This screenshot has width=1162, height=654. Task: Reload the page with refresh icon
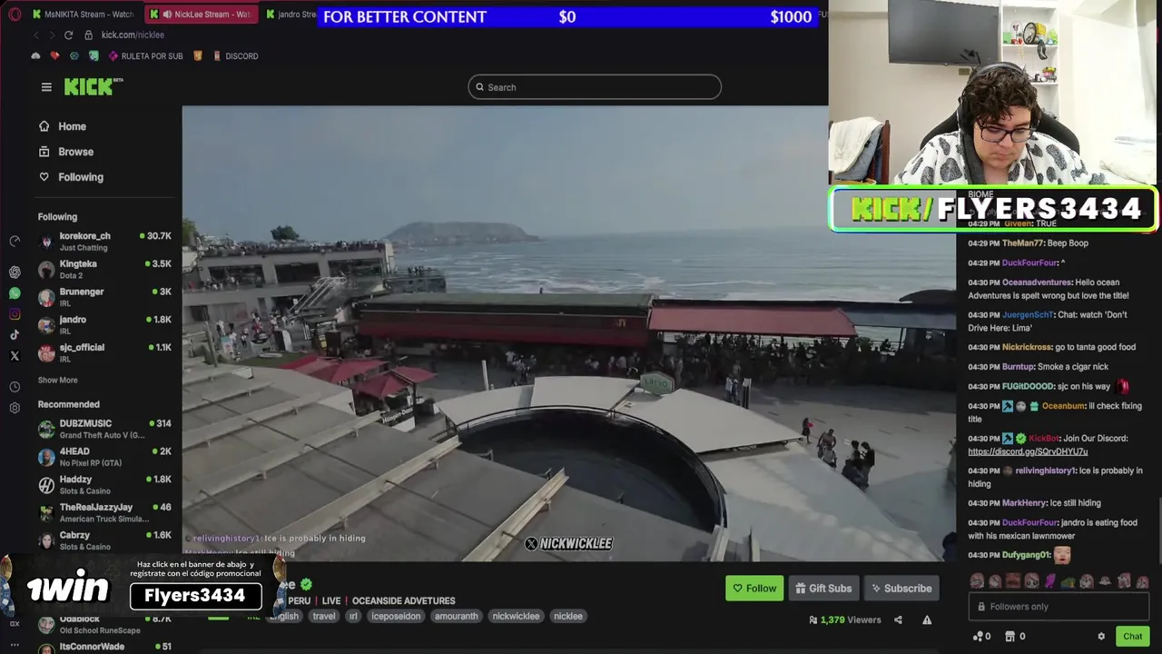(x=68, y=35)
